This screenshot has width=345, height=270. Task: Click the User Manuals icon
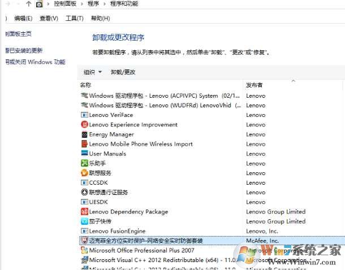coord(84,153)
